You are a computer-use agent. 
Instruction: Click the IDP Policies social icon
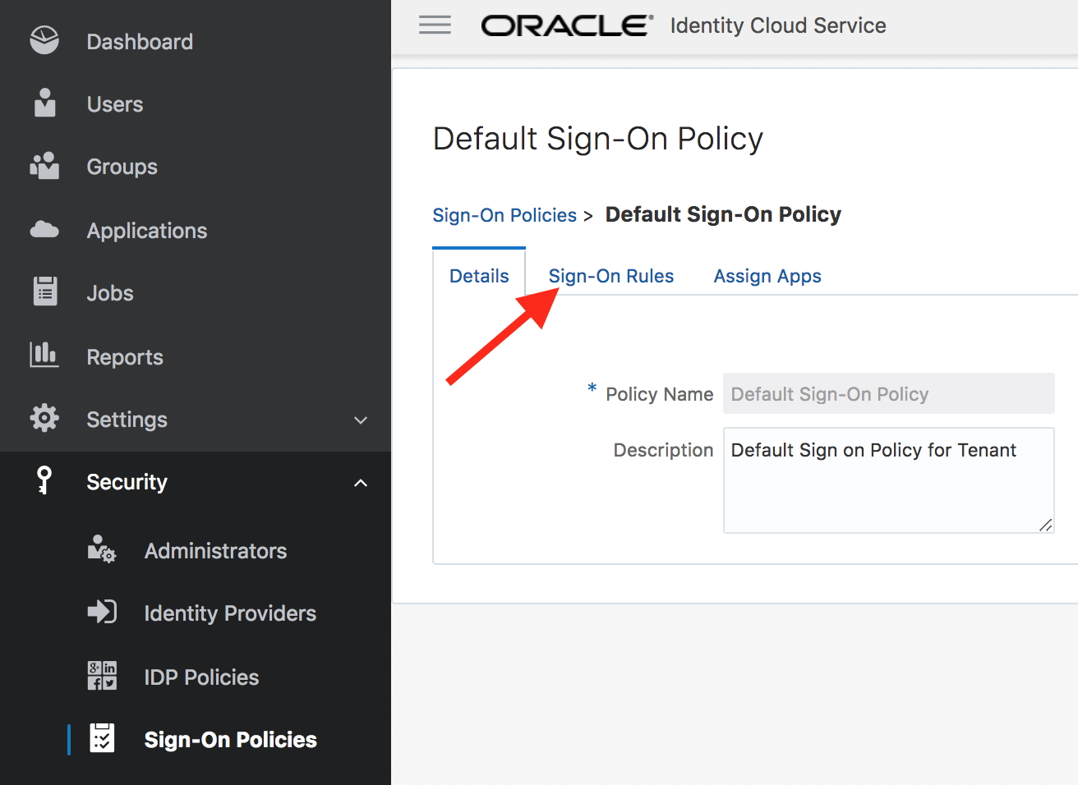click(102, 676)
